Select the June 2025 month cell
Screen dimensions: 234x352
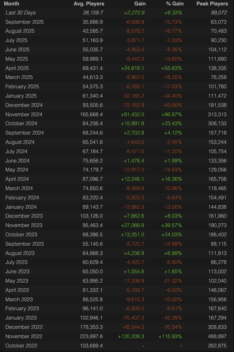[x=17, y=49]
